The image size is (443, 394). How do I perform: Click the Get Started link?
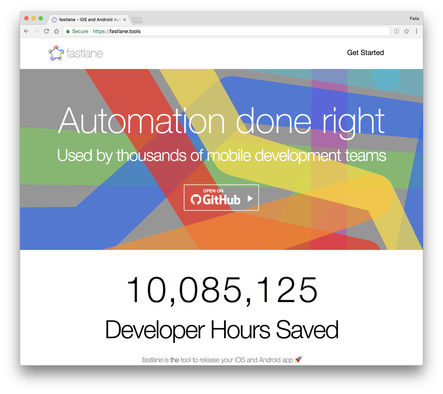click(x=365, y=52)
